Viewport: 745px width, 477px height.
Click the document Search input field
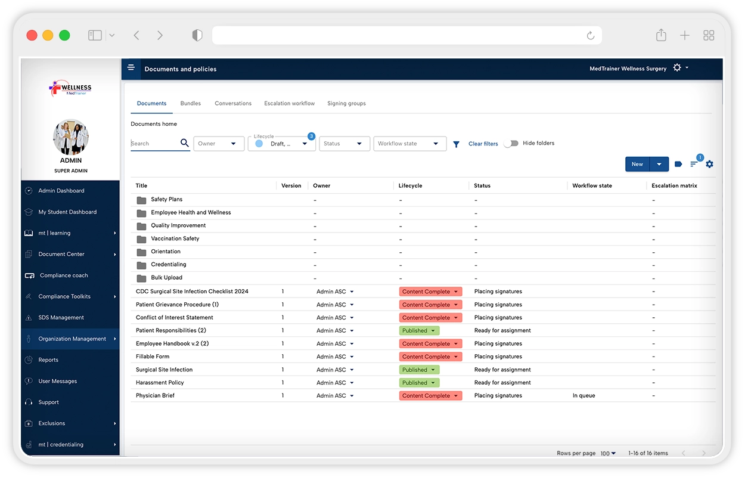(x=154, y=144)
